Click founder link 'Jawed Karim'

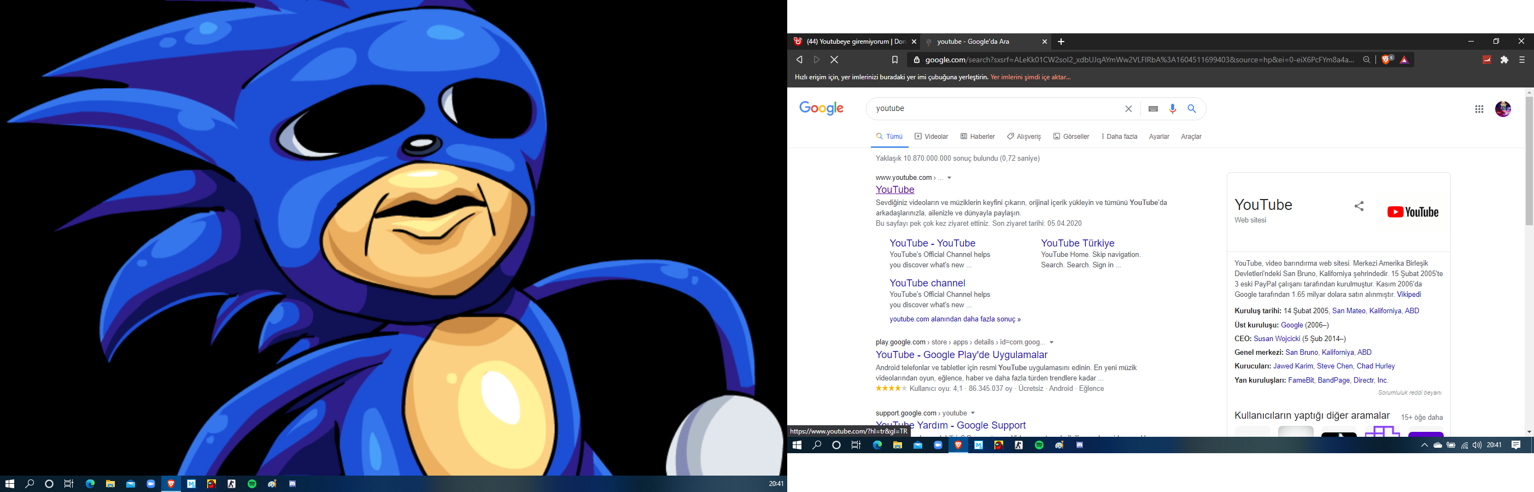1293,366
